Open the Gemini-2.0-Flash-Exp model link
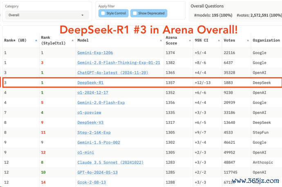Screen dimensions: 282x187 pos(101,102)
